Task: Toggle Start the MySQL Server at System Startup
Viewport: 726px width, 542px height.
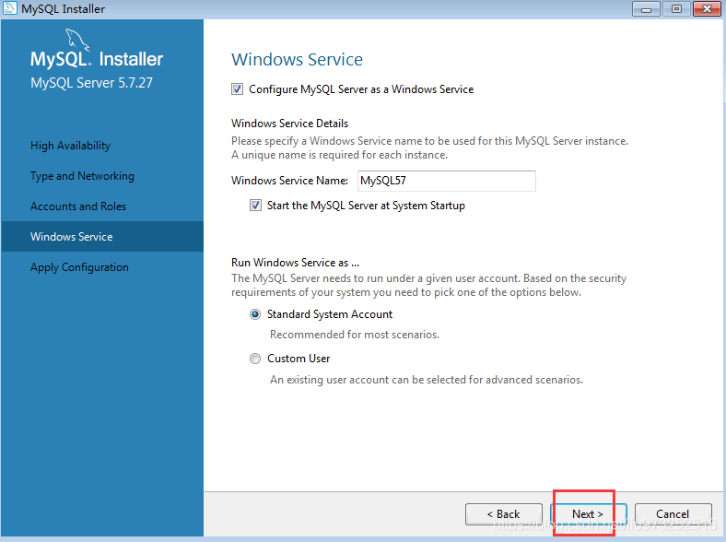Action: 255,206
